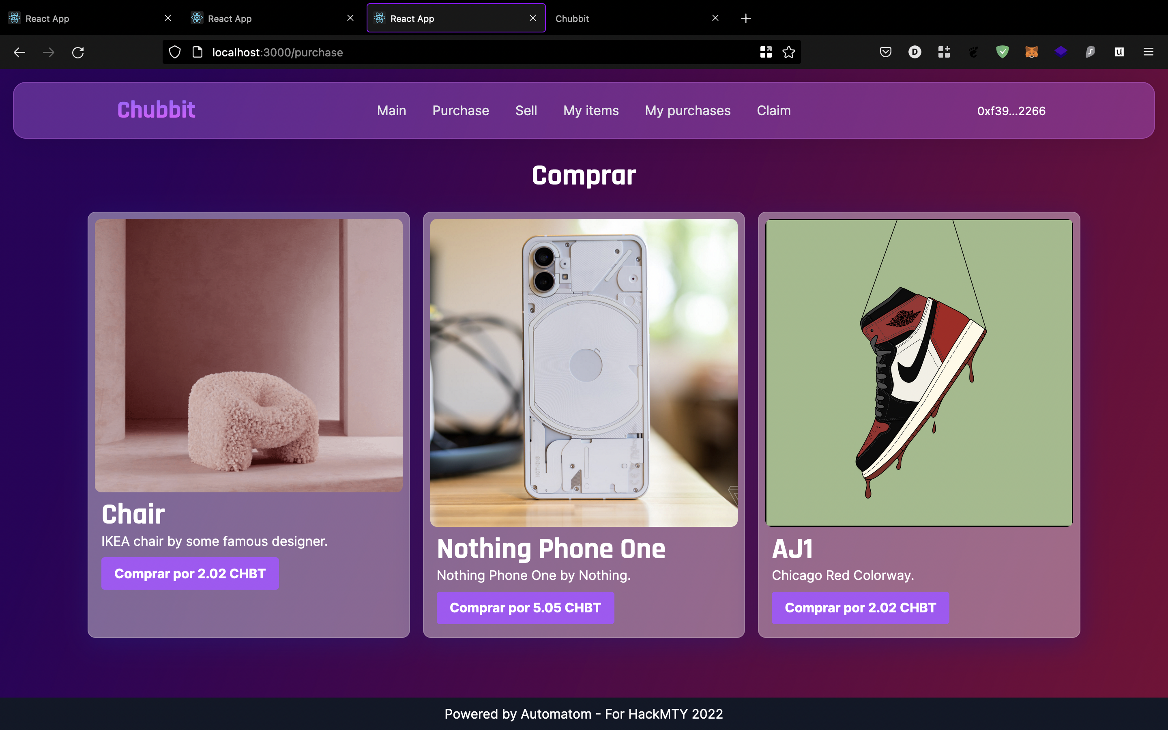This screenshot has height=730, width=1168.
Task: Open a new browser tab
Action: 746,18
